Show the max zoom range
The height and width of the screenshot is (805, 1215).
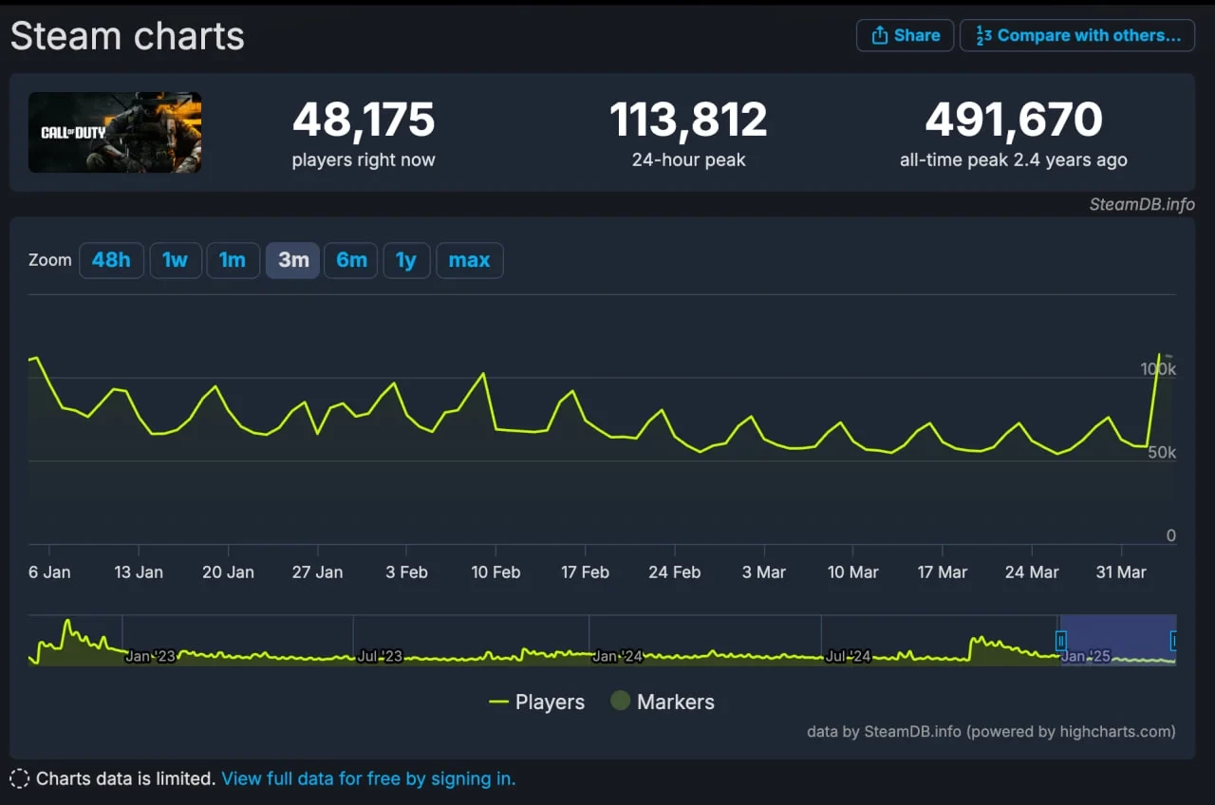pos(469,260)
